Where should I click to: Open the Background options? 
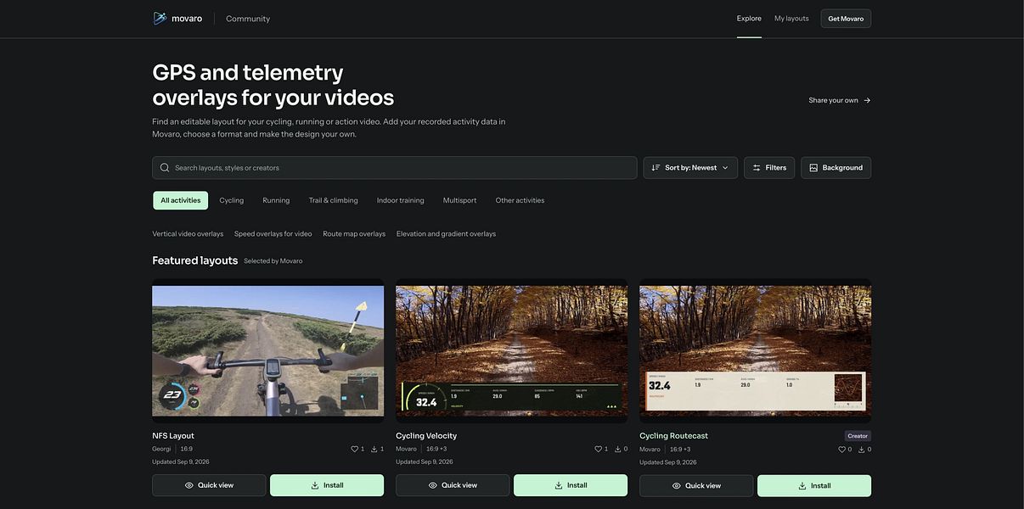(x=836, y=168)
